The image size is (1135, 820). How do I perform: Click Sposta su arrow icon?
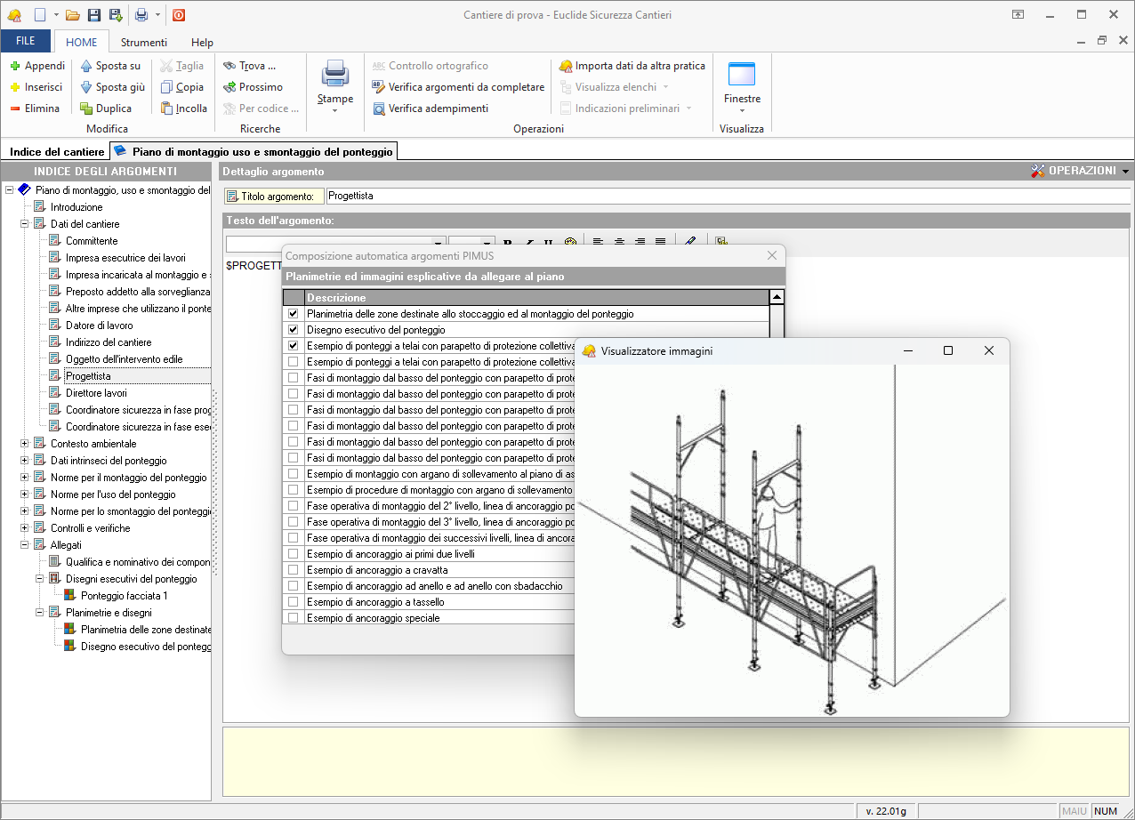(x=86, y=66)
